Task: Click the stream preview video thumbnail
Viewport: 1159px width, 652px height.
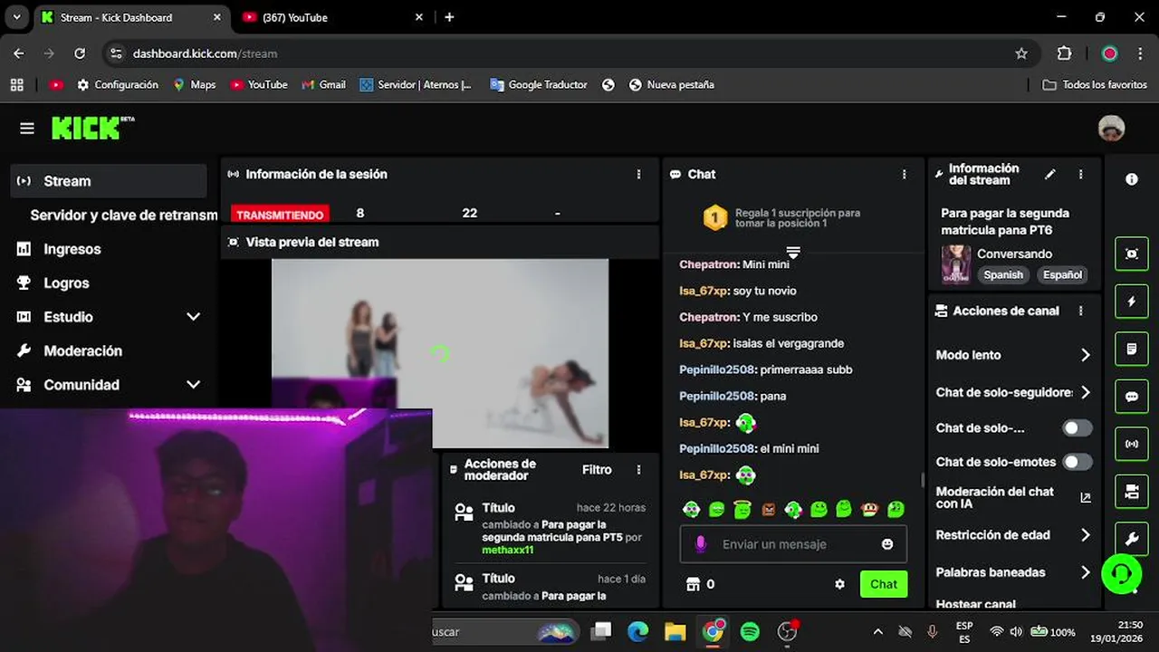Action: (440, 354)
